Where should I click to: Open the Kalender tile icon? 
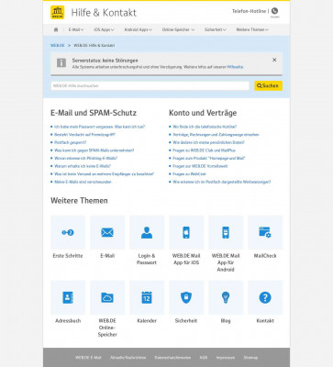pos(147,297)
